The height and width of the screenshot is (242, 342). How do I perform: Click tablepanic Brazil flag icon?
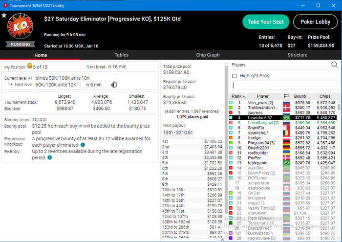click(286, 163)
